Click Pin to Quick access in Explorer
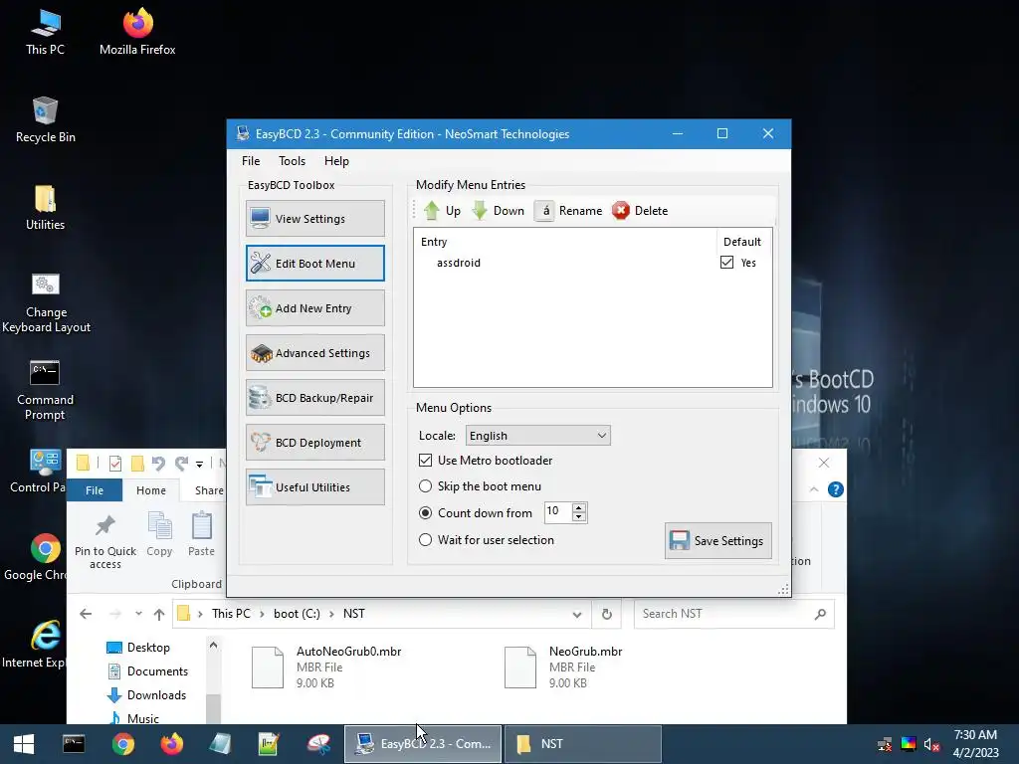This screenshot has height=764, width=1019. [x=105, y=541]
